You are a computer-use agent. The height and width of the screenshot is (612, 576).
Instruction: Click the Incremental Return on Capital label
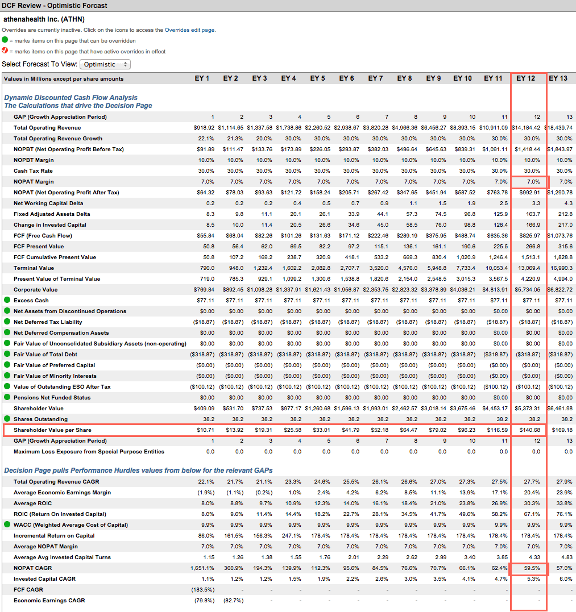pyautogui.click(x=54, y=535)
